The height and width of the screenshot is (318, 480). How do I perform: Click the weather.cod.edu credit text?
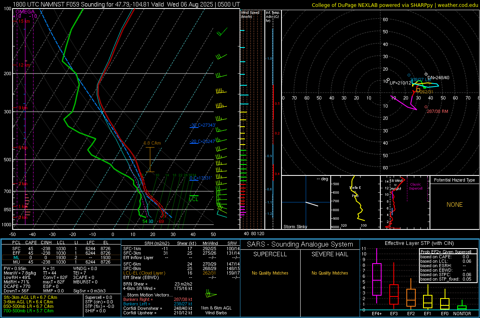click(458, 5)
